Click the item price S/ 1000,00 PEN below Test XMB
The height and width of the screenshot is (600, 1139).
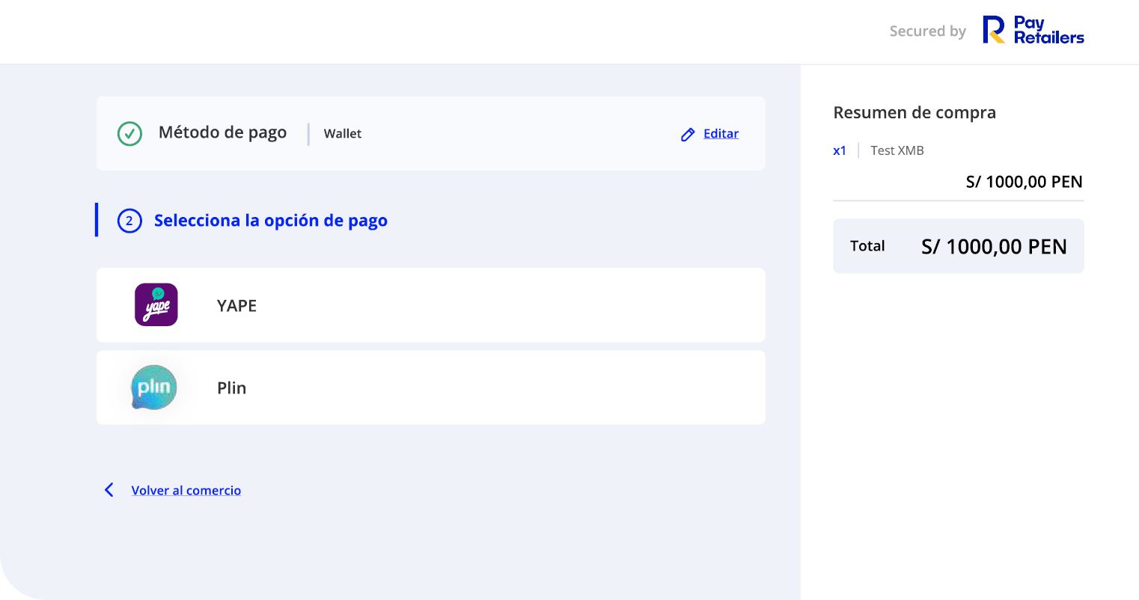point(1025,182)
